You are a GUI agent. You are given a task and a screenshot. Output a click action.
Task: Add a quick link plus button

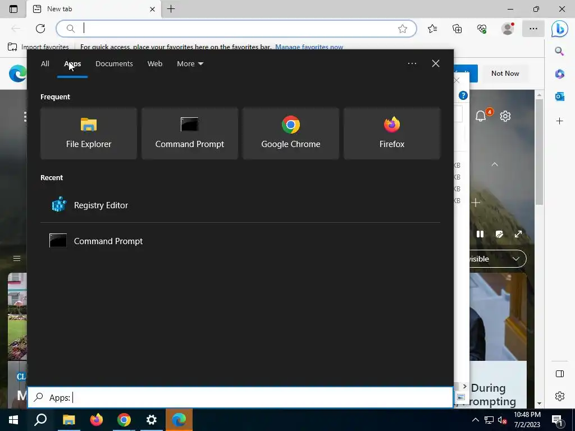[x=476, y=202]
